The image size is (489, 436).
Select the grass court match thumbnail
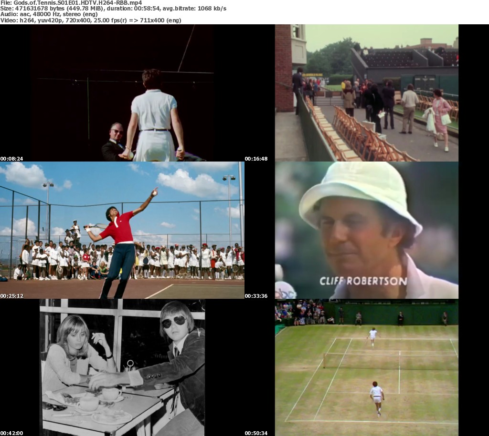[366, 367]
